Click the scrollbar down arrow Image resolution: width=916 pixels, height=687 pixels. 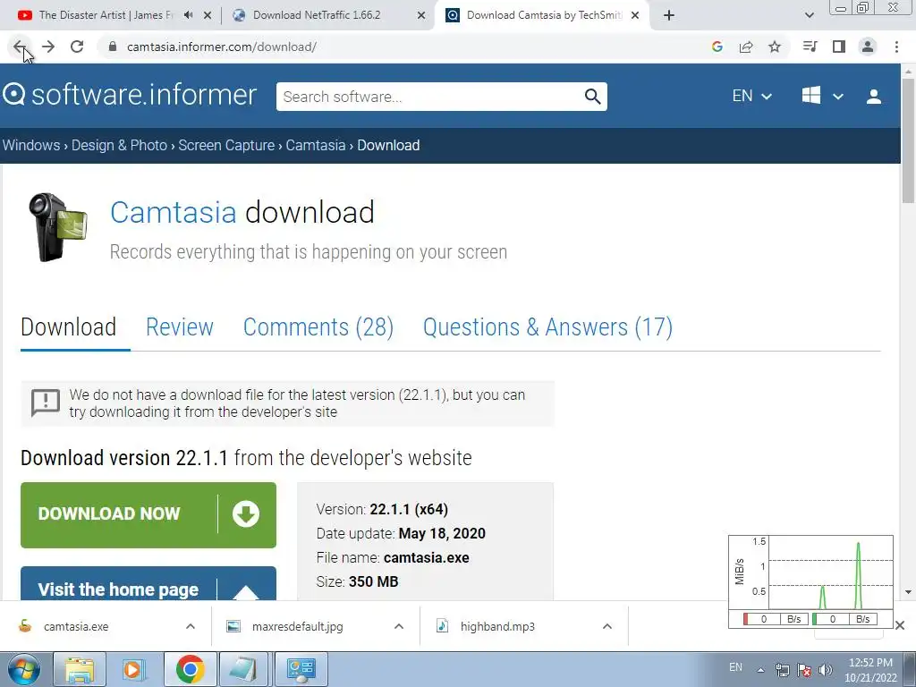[x=908, y=592]
